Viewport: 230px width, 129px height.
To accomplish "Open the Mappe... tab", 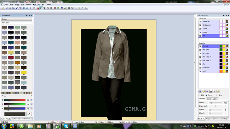I will [x=209, y=119].
